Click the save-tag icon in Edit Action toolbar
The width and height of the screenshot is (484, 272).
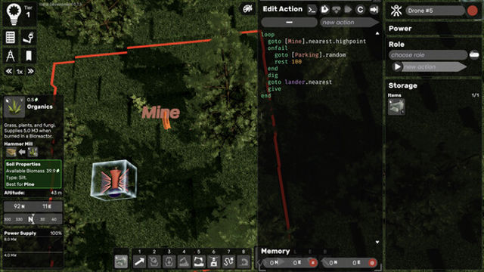tap(324, 10)
